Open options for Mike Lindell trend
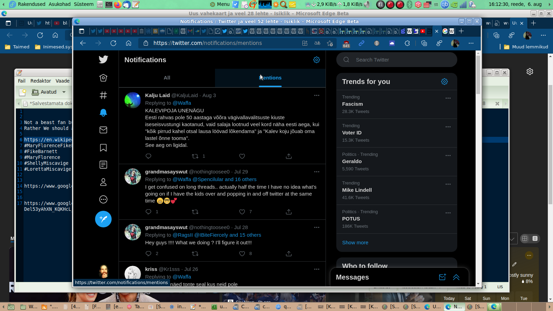Viewport: 553px width, 311px height. (x=448, y=184)
